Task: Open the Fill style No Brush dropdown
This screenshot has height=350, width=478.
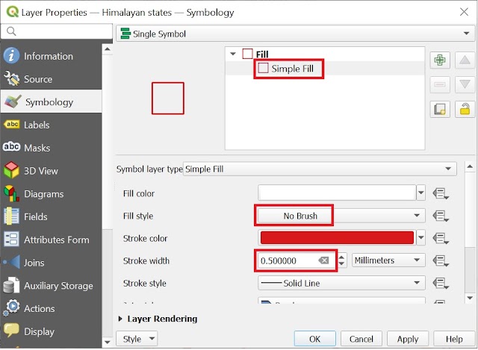Action: click(341, 216)
